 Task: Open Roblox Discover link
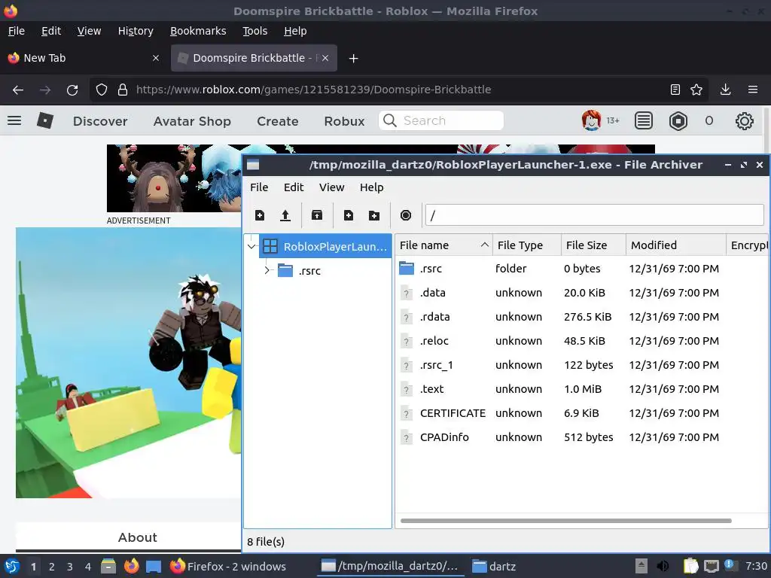100,121
